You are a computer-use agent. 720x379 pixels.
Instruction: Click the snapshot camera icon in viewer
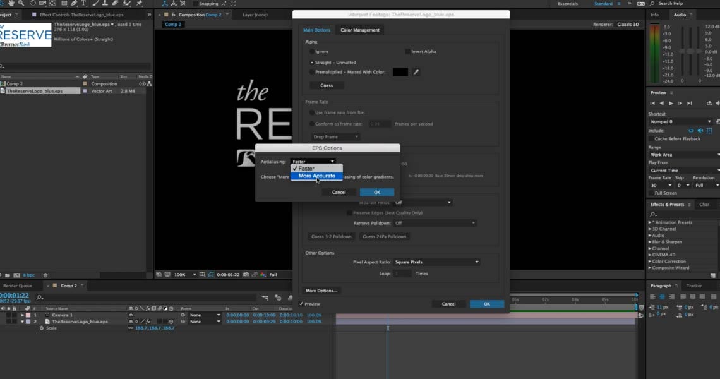click(x=247, y=275)
